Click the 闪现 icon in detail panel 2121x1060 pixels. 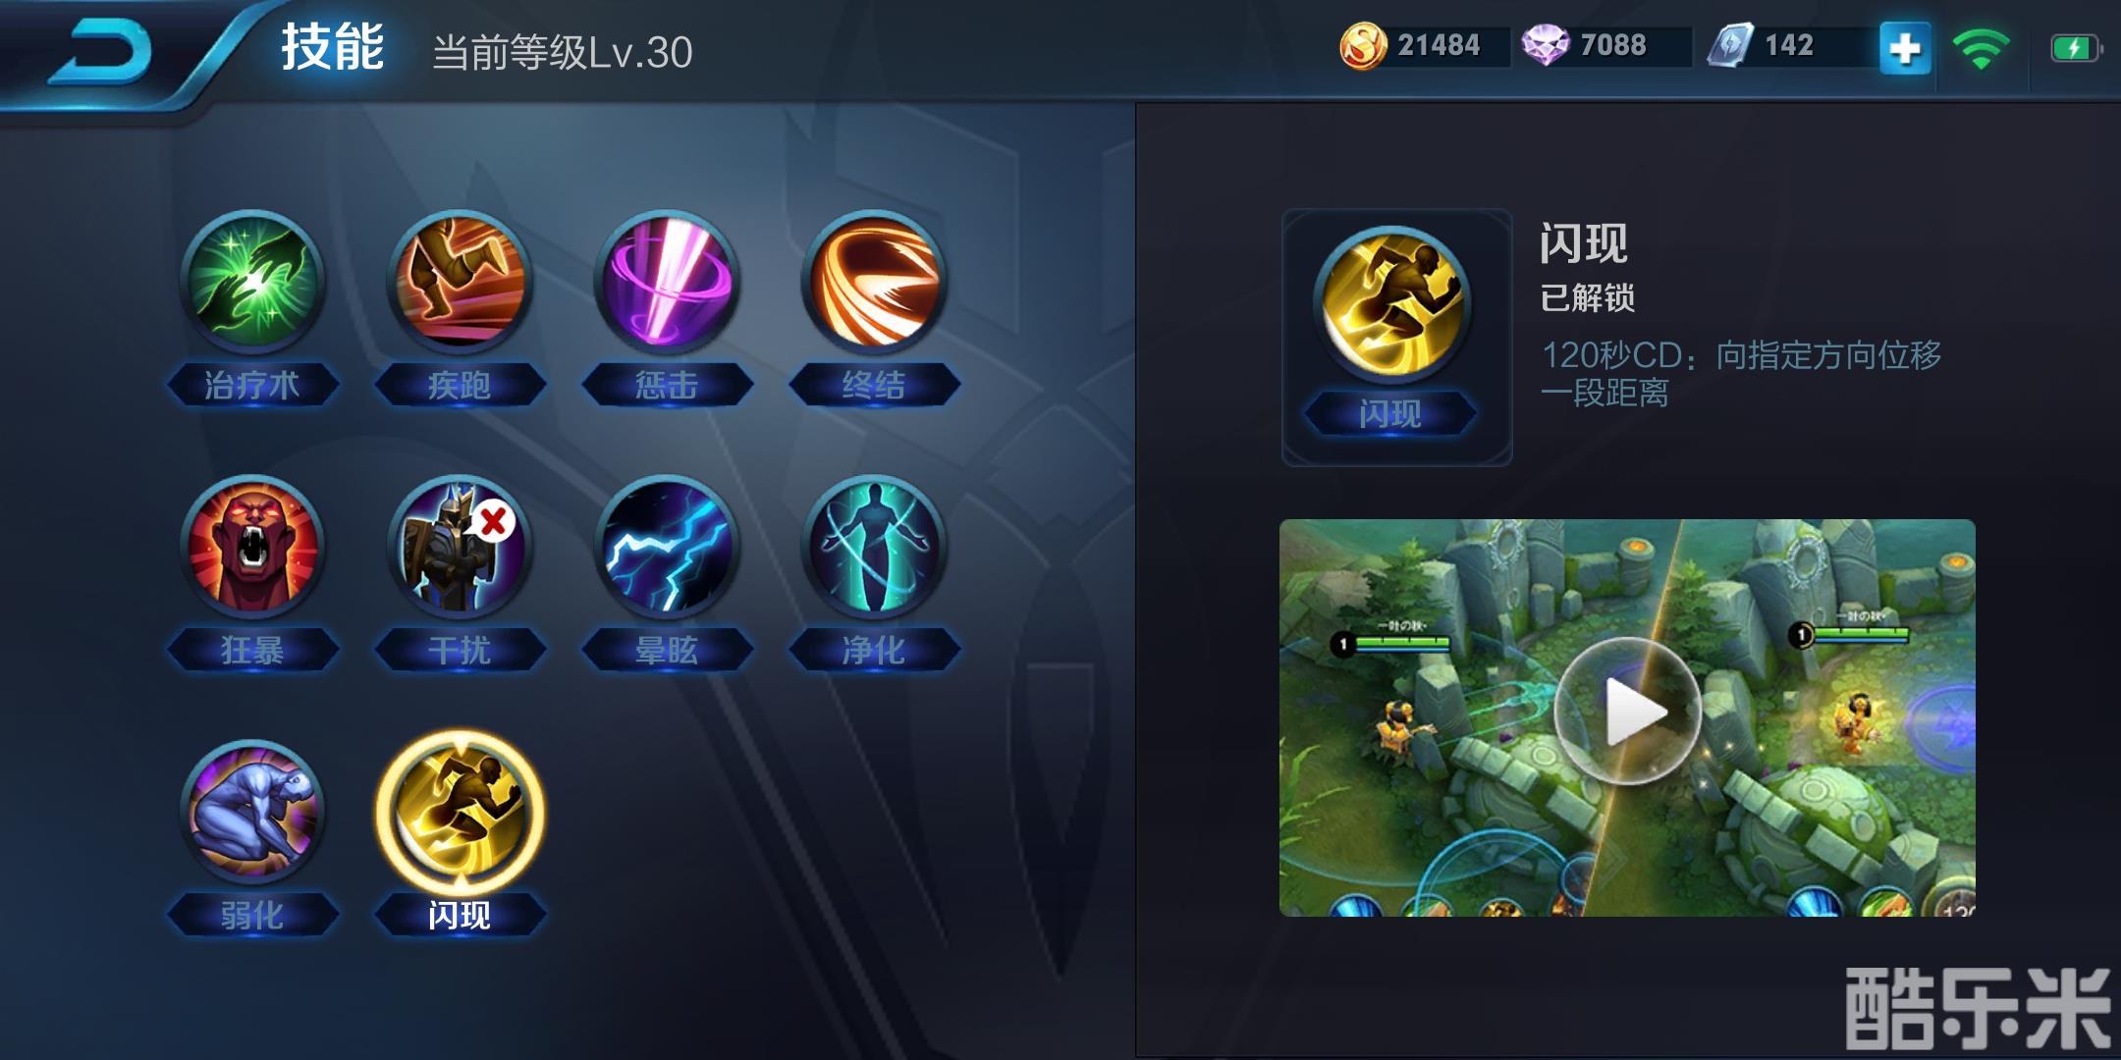pyautogui.click(x=1391, y=303)
